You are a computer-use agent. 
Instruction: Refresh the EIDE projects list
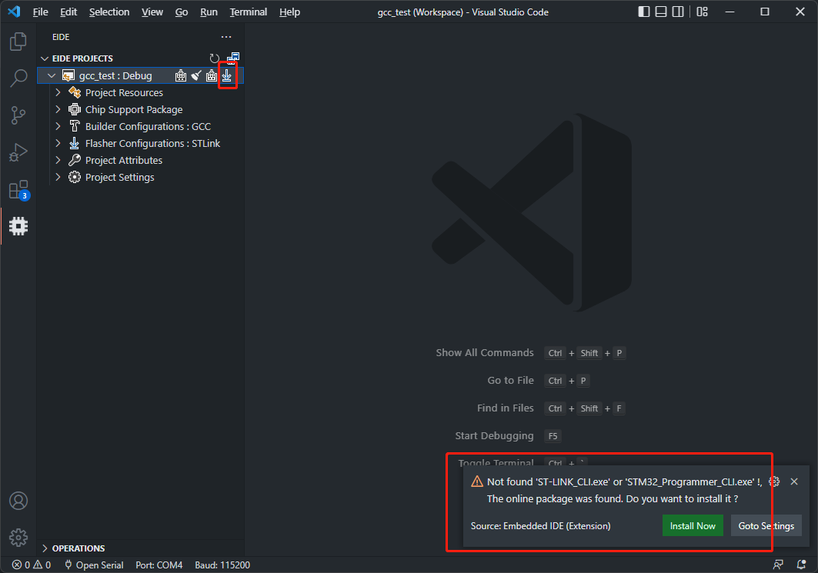click(214, 57)
